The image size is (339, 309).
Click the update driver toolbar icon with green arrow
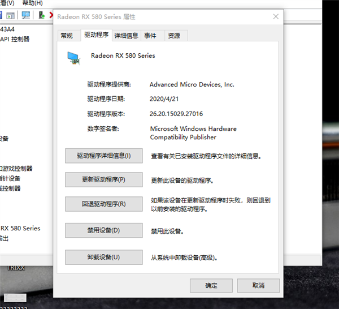[x=41, y=15]
